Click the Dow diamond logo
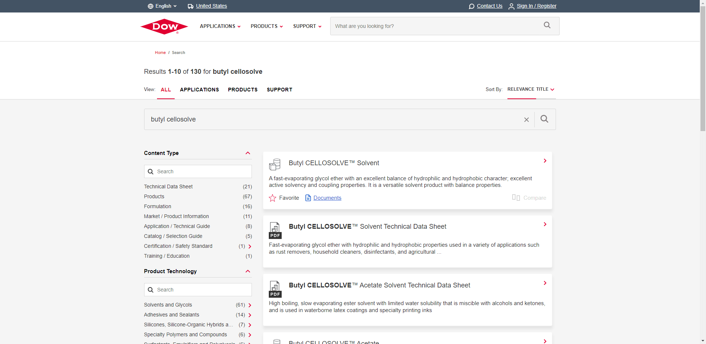The image size is (706, 344). (x=164, y=26)
